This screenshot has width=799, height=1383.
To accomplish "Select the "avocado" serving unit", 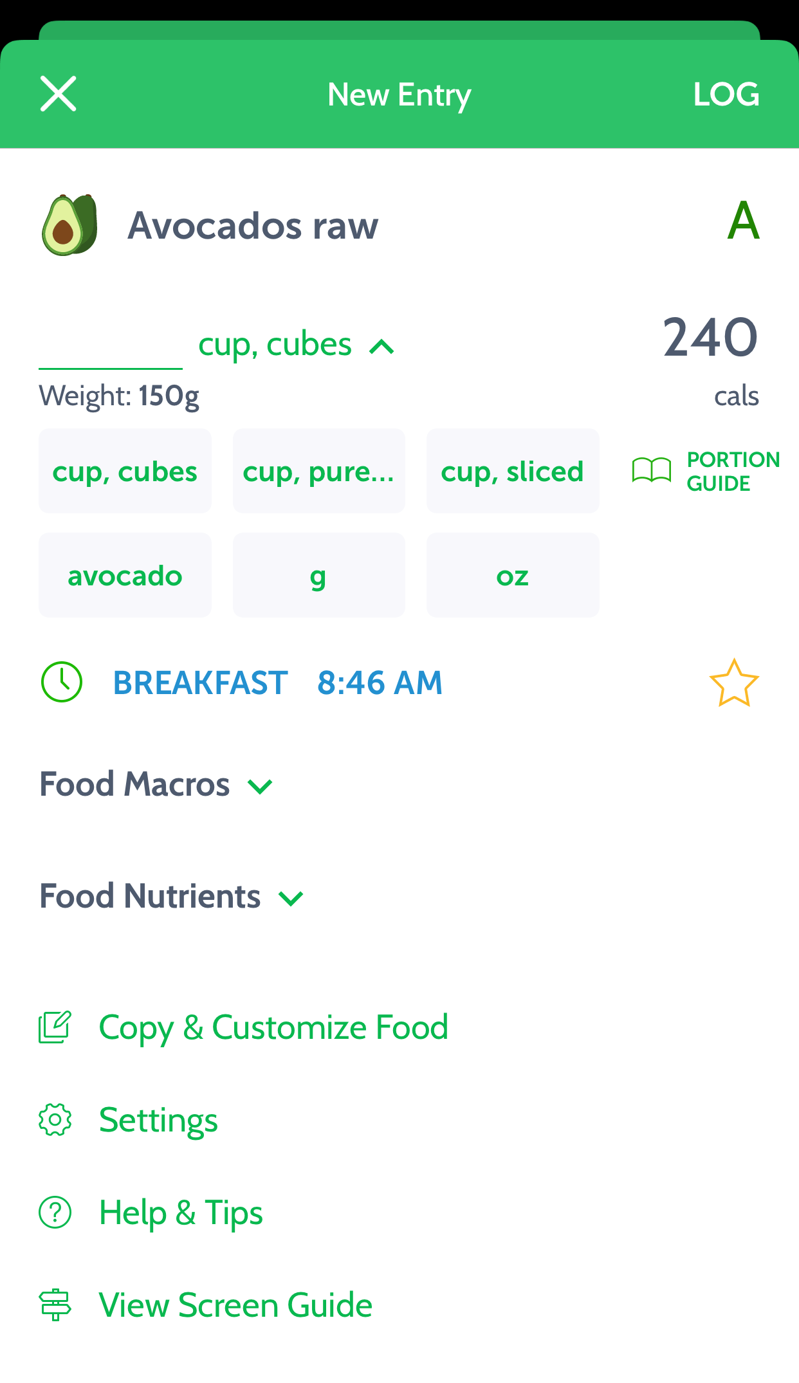I will coord(125,576).
